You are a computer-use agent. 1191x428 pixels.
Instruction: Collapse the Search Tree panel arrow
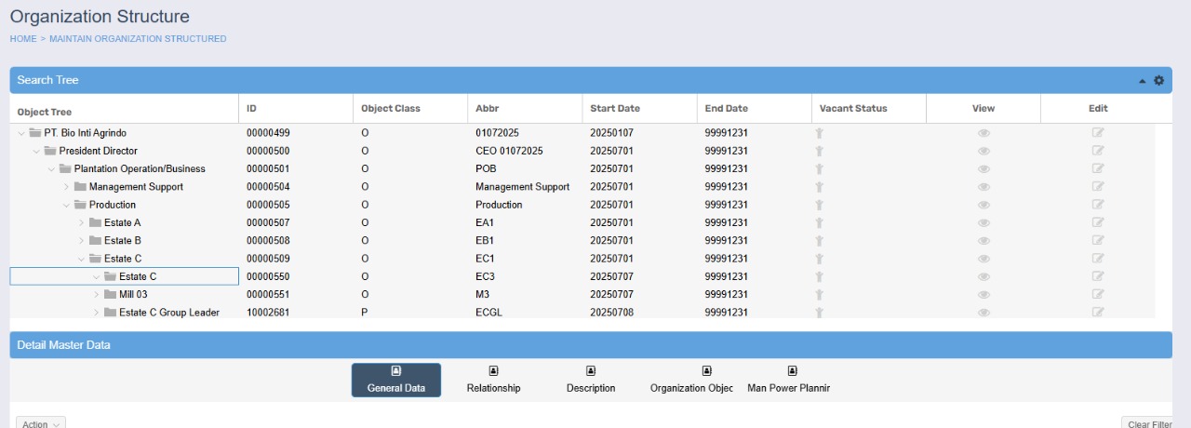(x=1142, y=81)
